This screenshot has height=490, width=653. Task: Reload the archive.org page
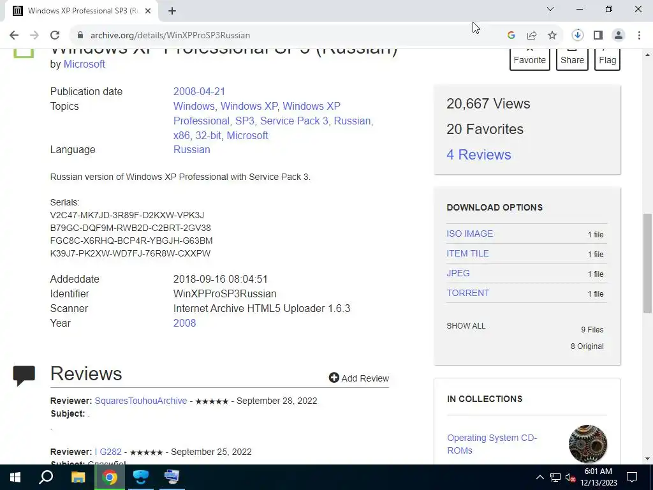point(55,35)
